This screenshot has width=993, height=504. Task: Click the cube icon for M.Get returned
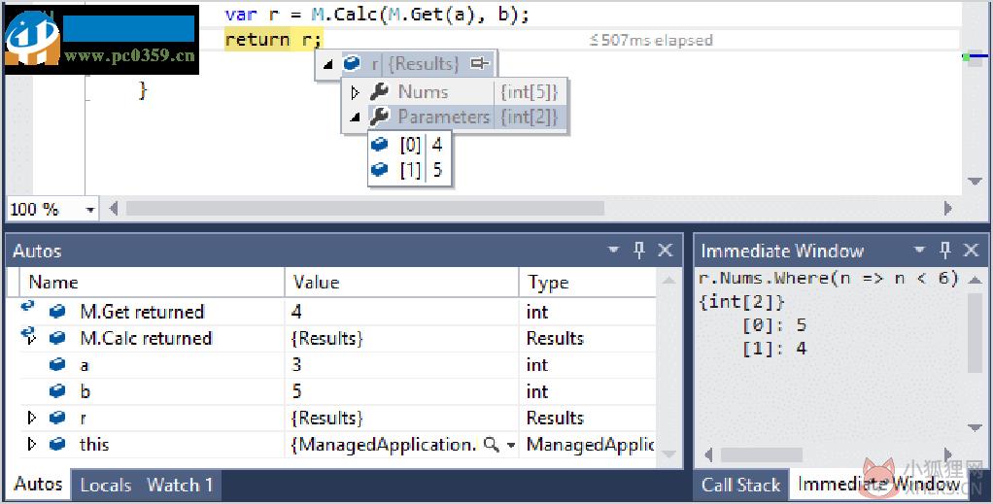[x=57, y=312]
